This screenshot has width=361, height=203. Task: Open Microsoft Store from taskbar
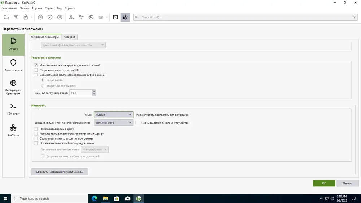click(117, 198)
